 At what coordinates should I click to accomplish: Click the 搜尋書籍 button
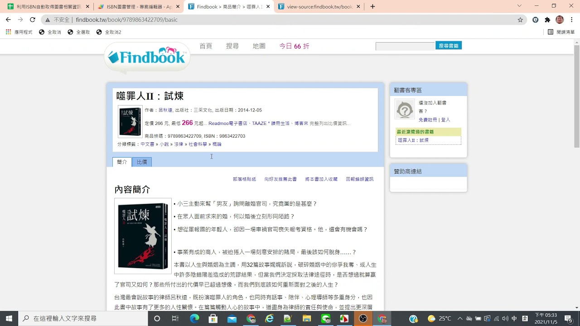click(449, 46)
